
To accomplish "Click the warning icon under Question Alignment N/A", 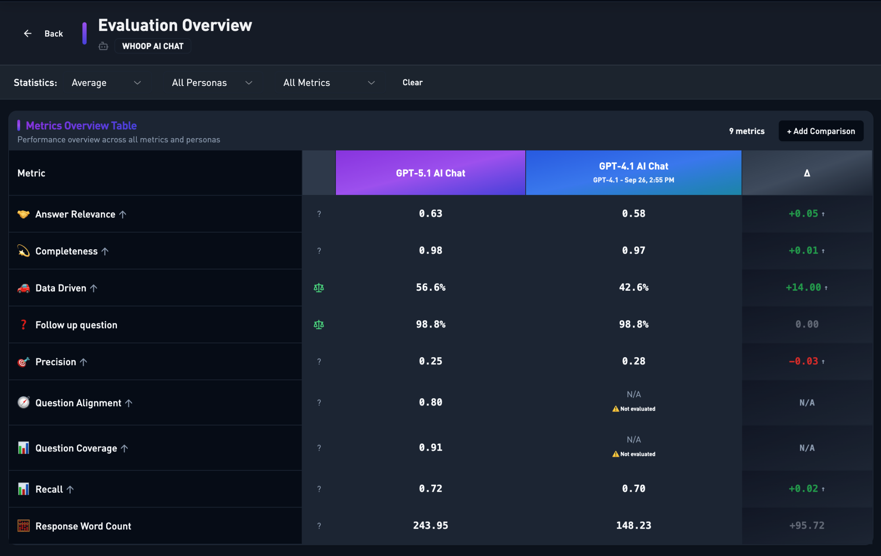I will [x=615, y=409].
